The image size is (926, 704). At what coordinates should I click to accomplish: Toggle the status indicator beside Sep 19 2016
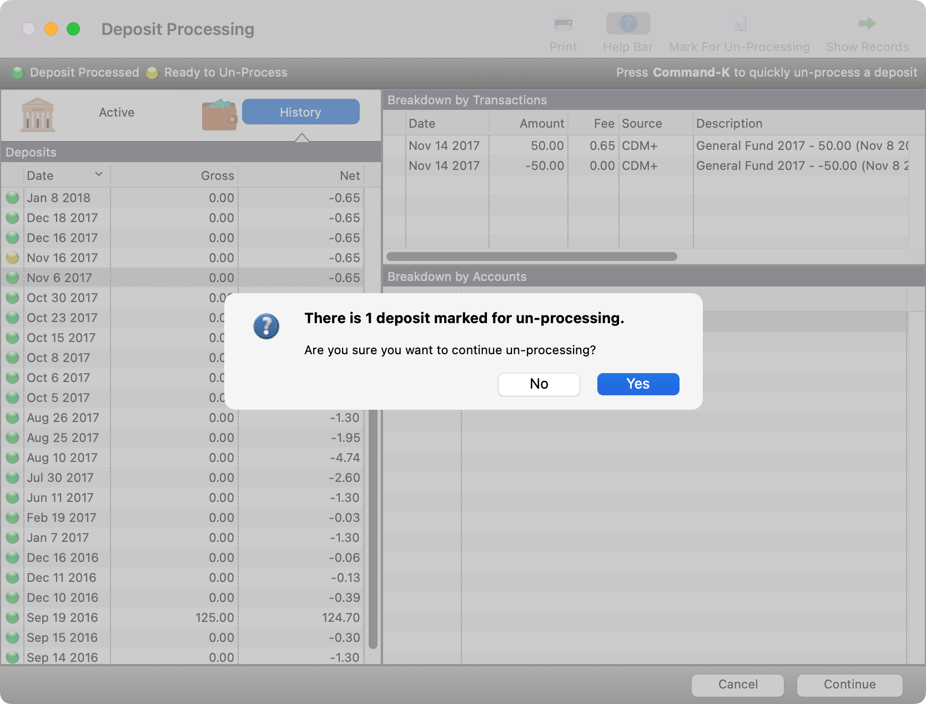click(x=12, y=617)
